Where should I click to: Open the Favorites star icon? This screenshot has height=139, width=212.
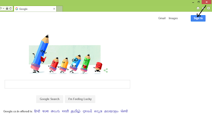(203, 8)
